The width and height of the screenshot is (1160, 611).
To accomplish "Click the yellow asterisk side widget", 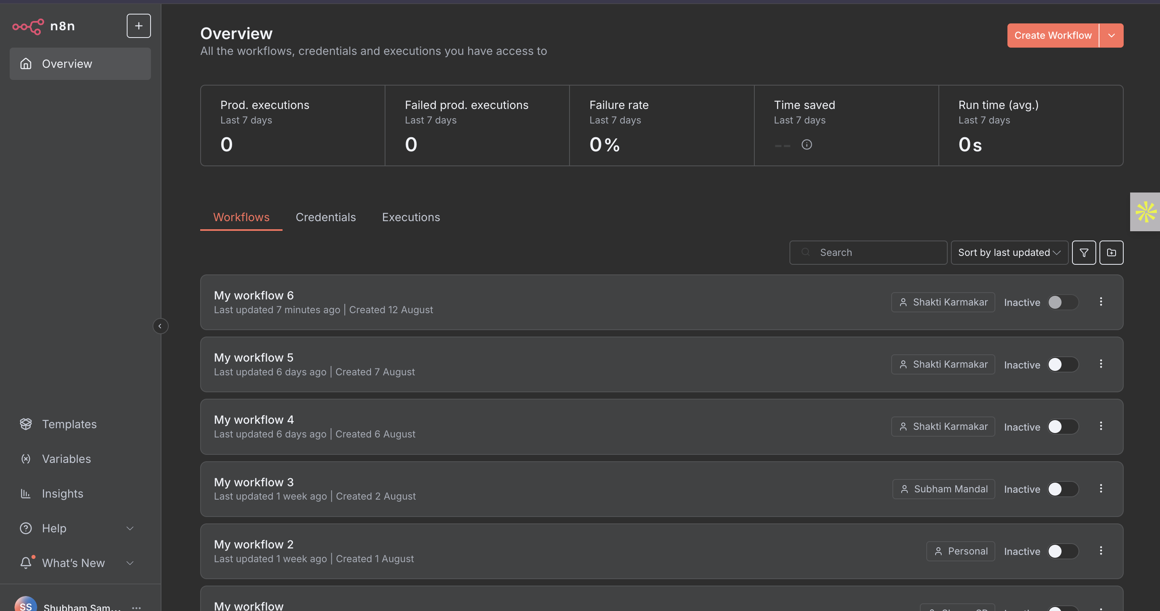I will (x=1145, y=212).
